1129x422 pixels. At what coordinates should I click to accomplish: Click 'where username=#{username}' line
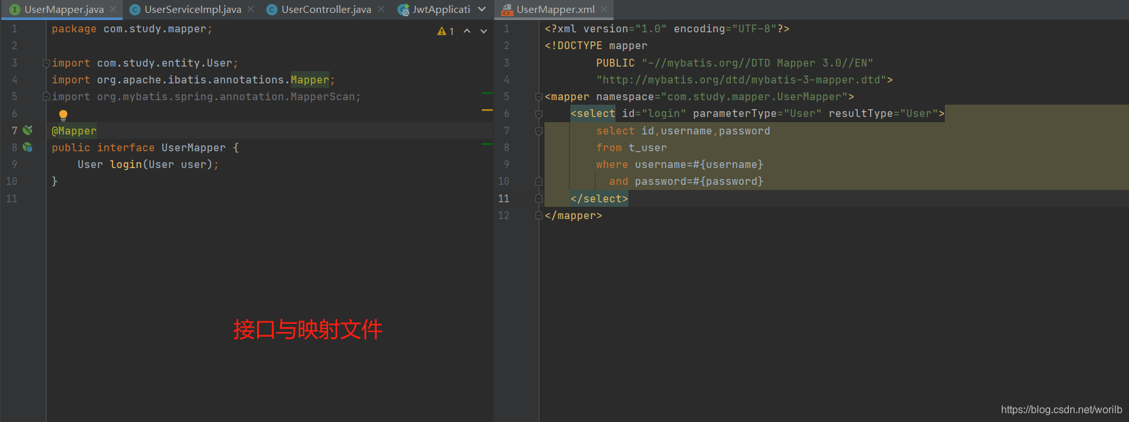(679, 164)
